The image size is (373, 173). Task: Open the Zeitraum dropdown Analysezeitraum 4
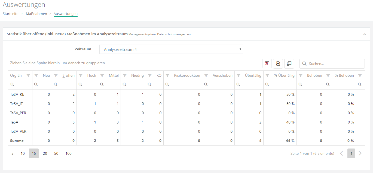[171, 50]
